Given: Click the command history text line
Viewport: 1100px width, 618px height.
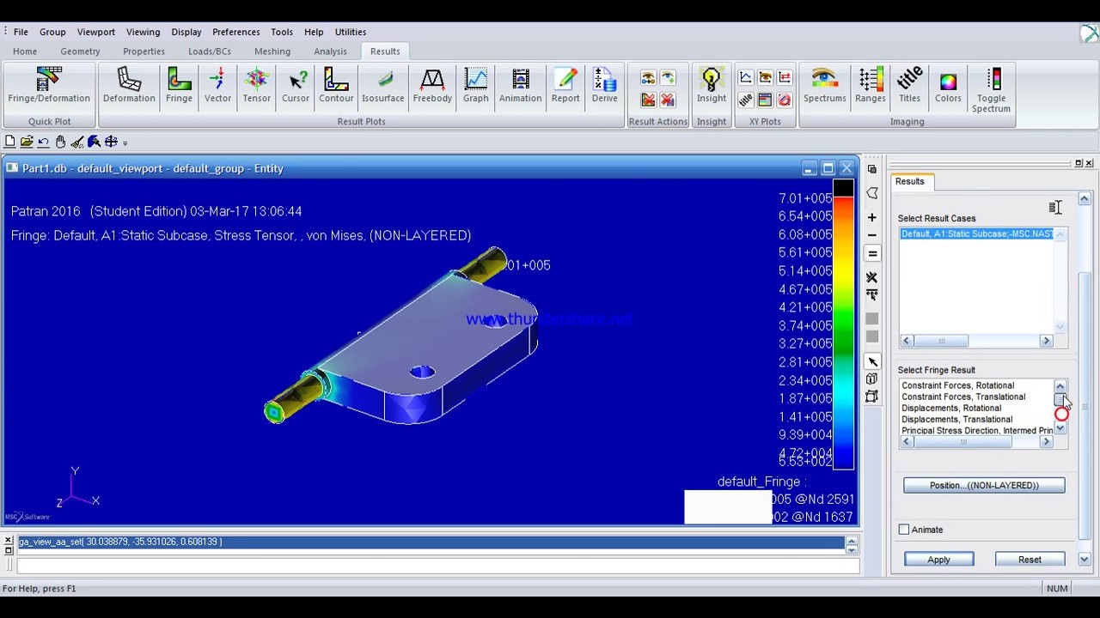Looking at the screenshot, I should click(x=431, y=542).
